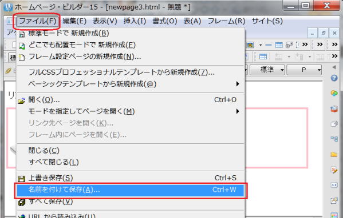Click the horizontal line toolbar icon

tap(269, 45)
